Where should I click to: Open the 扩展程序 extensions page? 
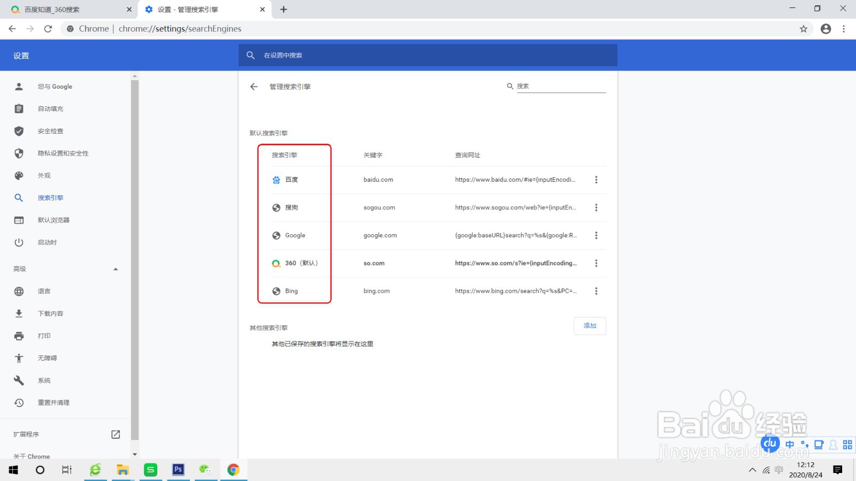click(x=26, y=434)
